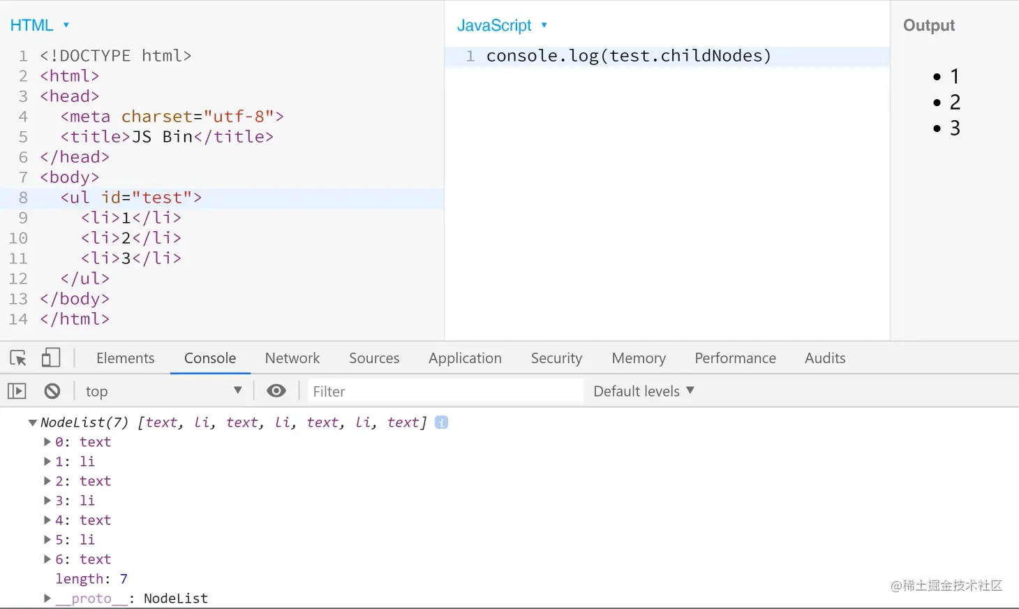Click the NodeList info badge icon
The height and width of the screenshot is (609, 1019).
pos(441,423)
